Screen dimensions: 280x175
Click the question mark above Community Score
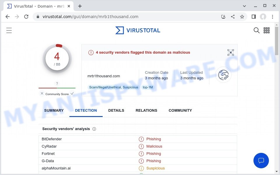(57, 83)
